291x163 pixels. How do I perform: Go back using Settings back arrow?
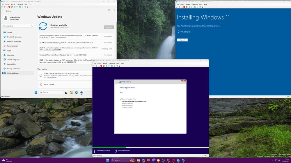(3, 11)
